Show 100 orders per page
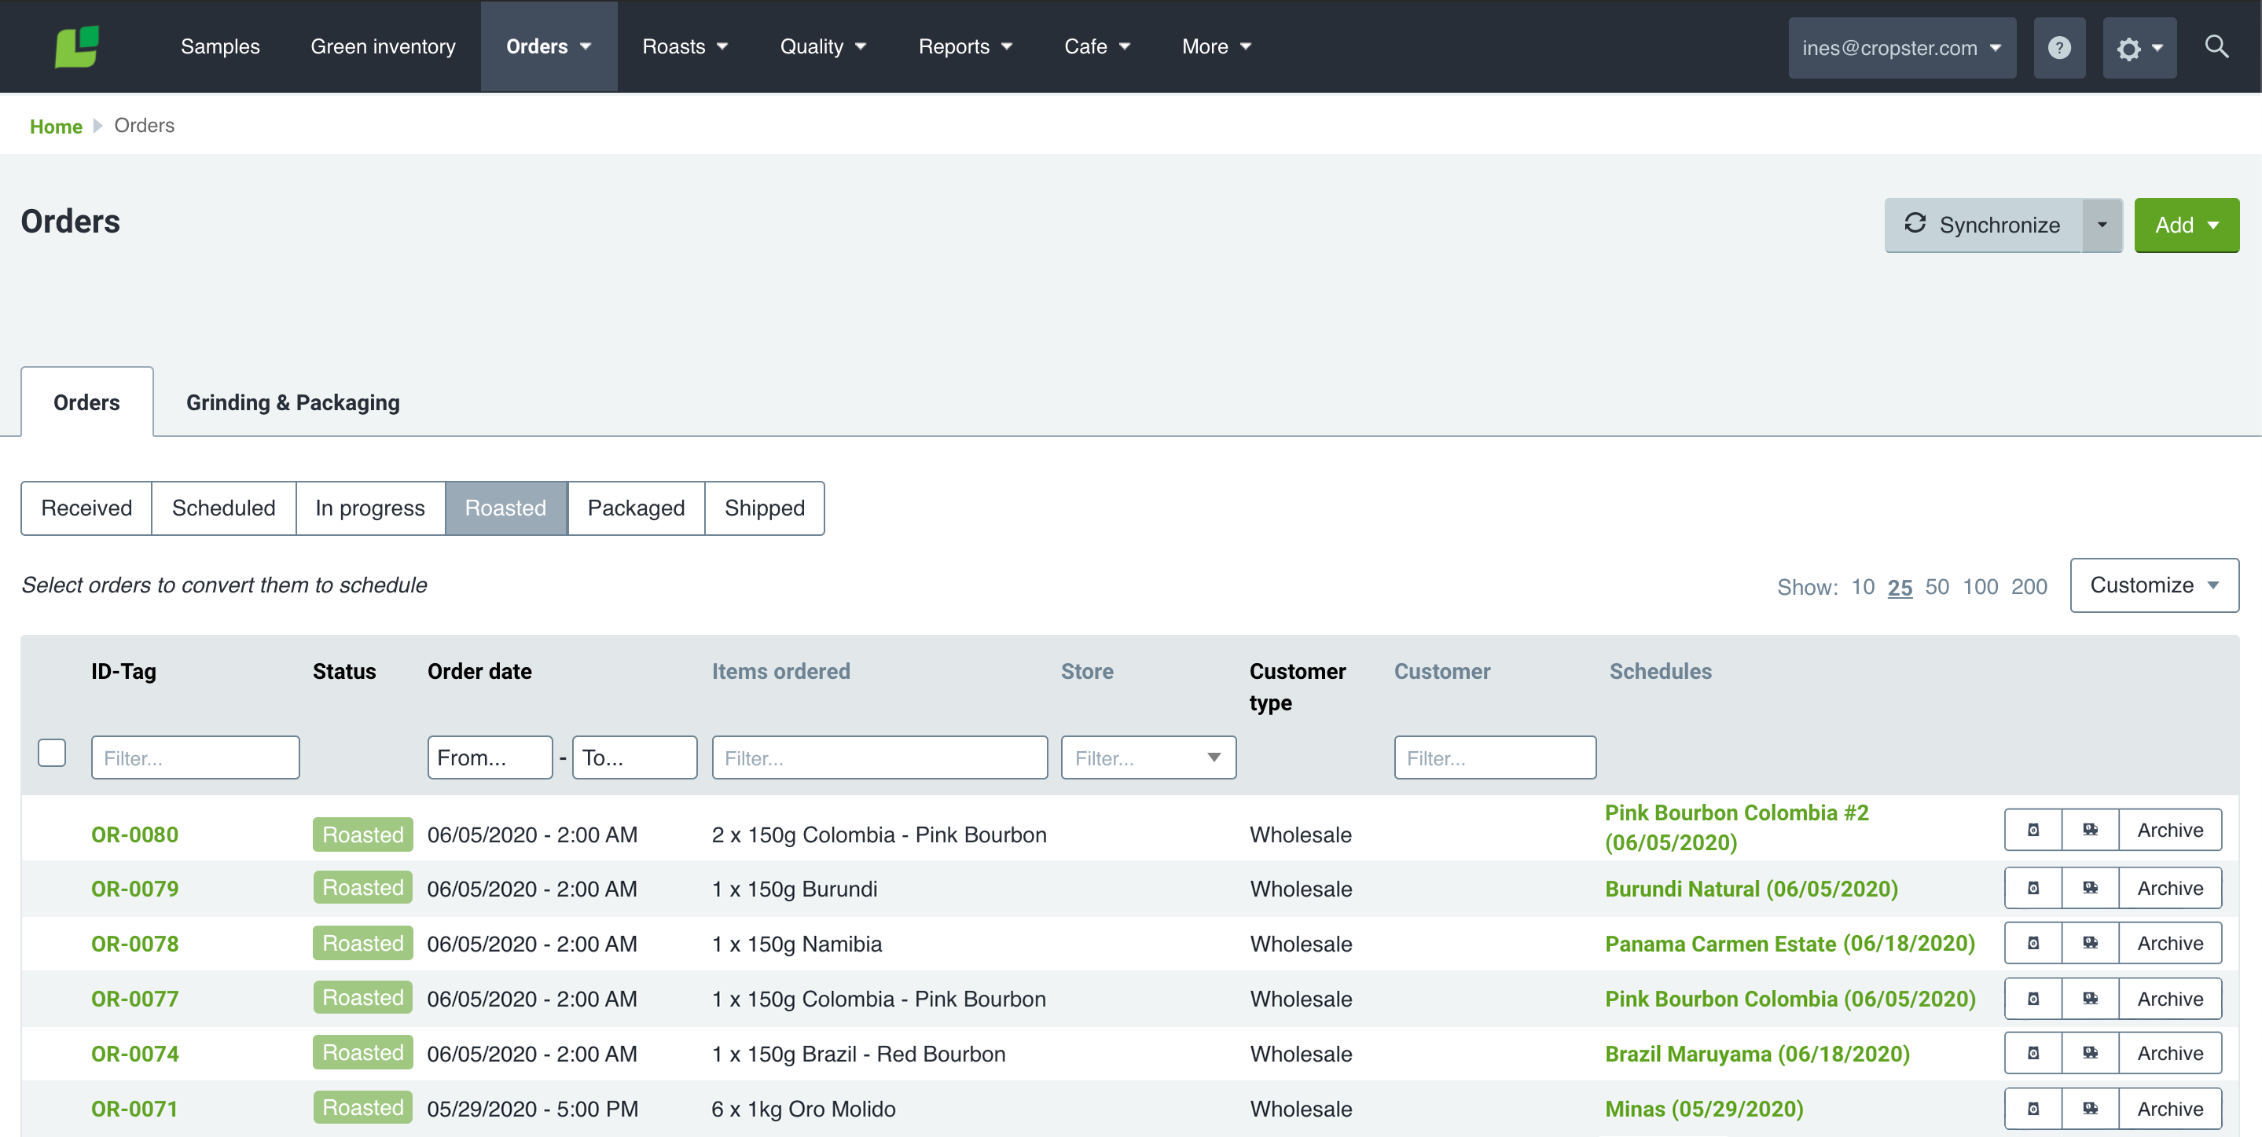 click(x=1980, y=586)
